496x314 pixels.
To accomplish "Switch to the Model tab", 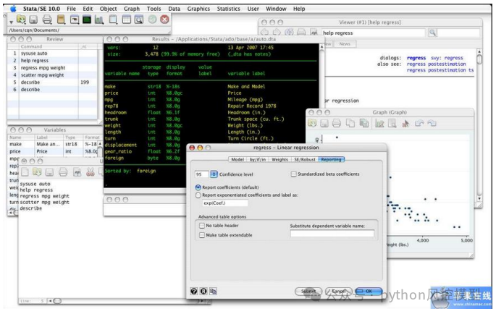I will 238,159.
